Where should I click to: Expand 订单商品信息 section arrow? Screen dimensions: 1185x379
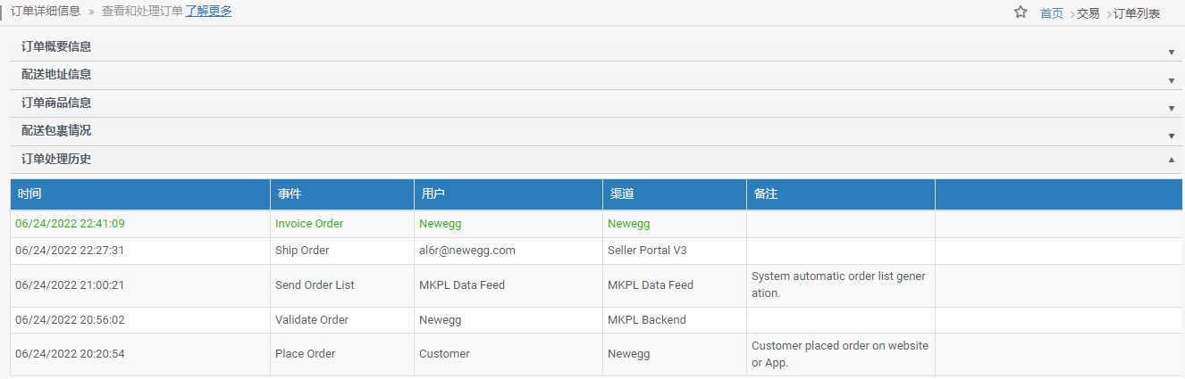(x=1172, y=109)
